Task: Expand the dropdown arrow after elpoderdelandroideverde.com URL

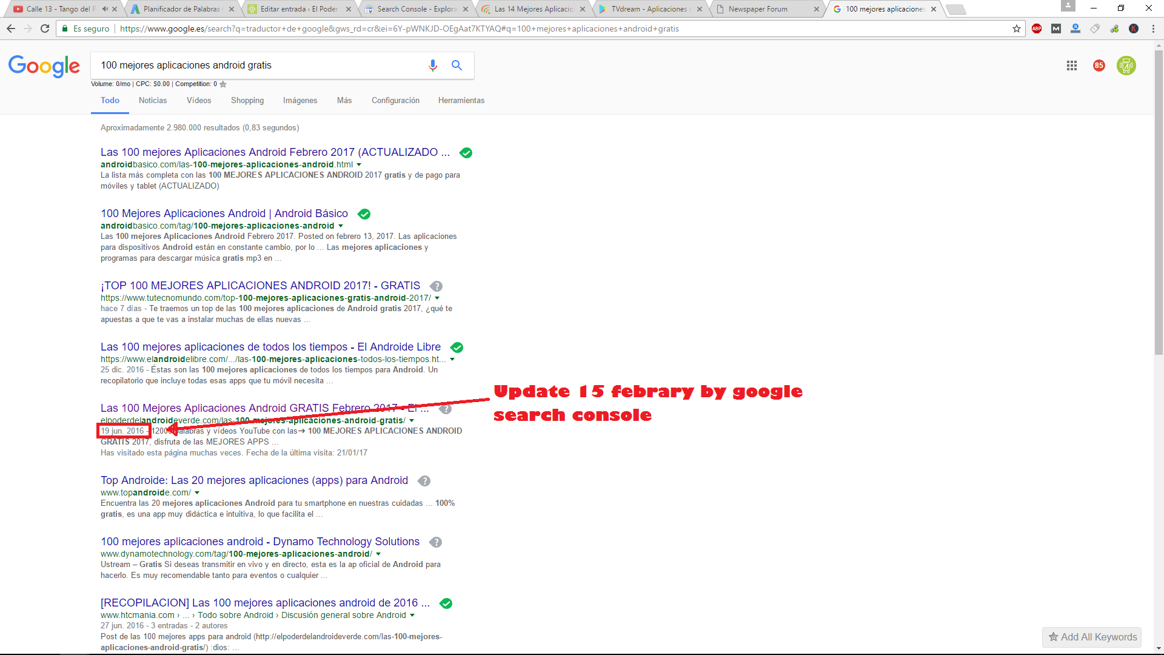Action: (412, 421)
